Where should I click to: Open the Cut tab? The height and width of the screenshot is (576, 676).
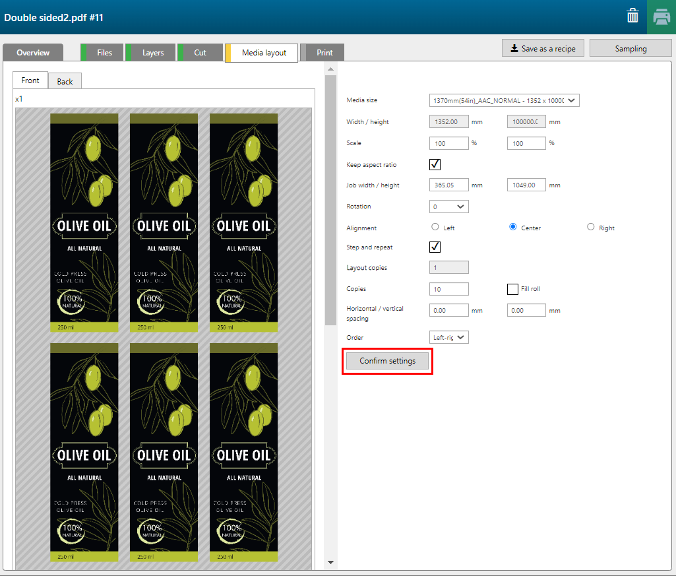pos(200,53)
